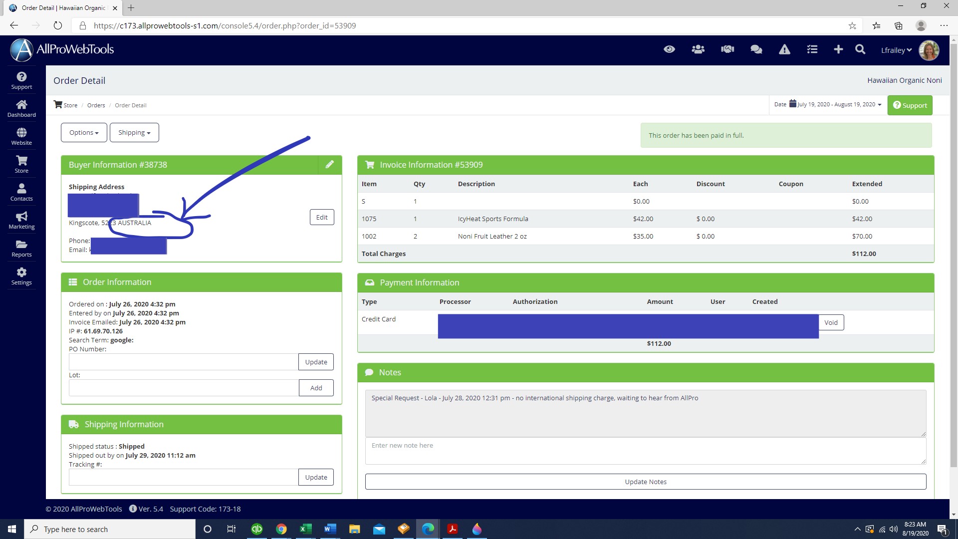Click browser refresh button
The width and height of the screenshot is (958, 539).
pyautogui.click(x=58, y=25)
